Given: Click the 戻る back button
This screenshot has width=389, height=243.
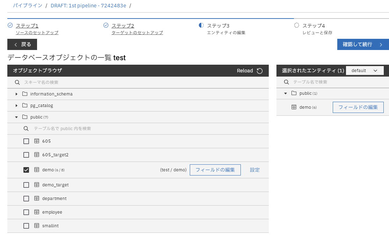Looking at the screenshot, I should 22,44.
